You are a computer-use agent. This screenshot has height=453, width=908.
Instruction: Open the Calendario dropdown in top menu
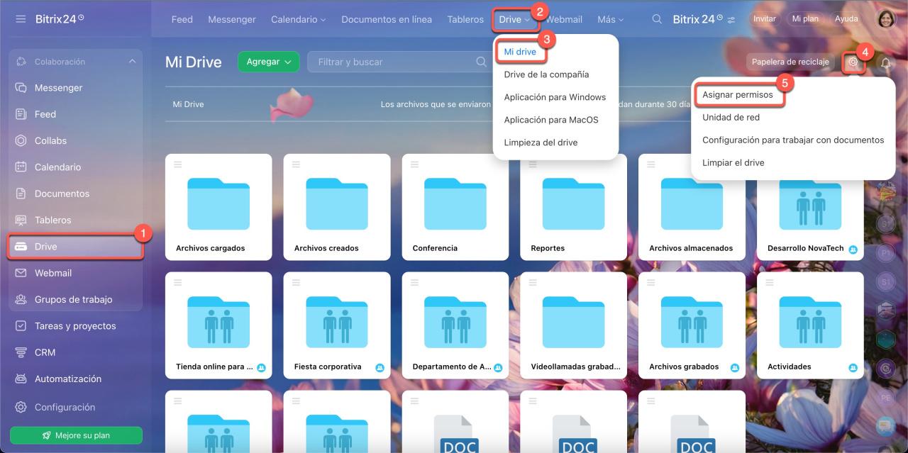(298, 19)
